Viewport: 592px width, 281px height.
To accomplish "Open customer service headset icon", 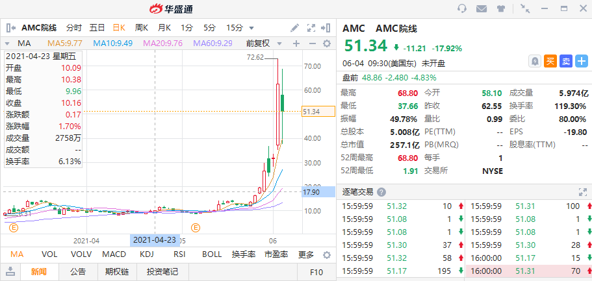I will coord(462,8).
